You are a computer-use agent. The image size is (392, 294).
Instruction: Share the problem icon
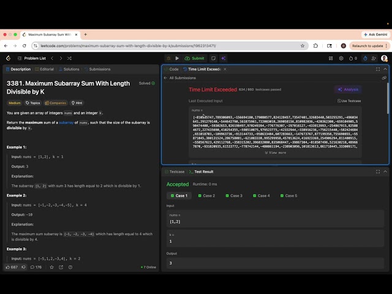point(61,267)
